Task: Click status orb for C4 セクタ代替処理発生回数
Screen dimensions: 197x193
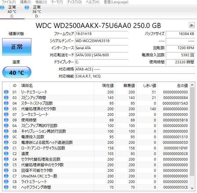Action: (6, 159)
